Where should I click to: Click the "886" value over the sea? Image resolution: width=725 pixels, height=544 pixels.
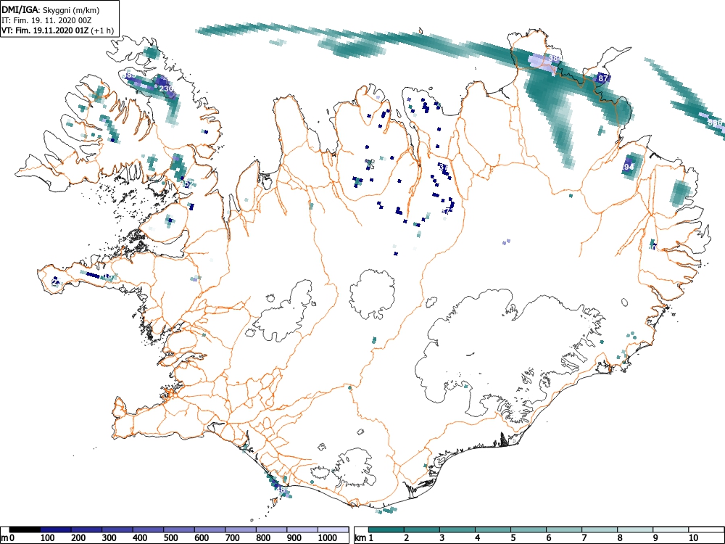click(714, 123)
